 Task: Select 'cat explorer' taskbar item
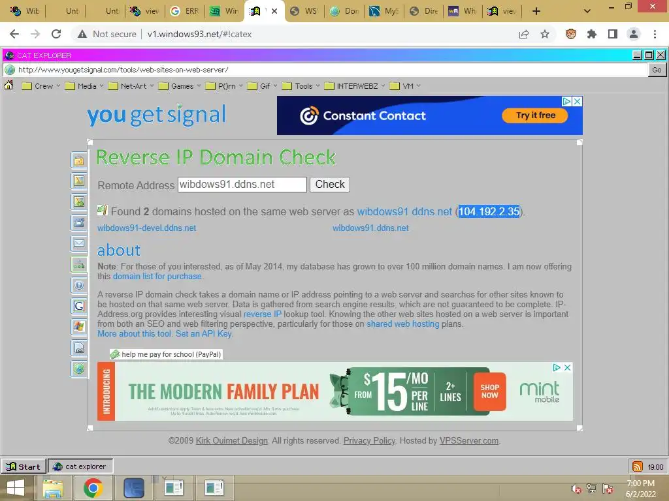(x=80, y=466)
